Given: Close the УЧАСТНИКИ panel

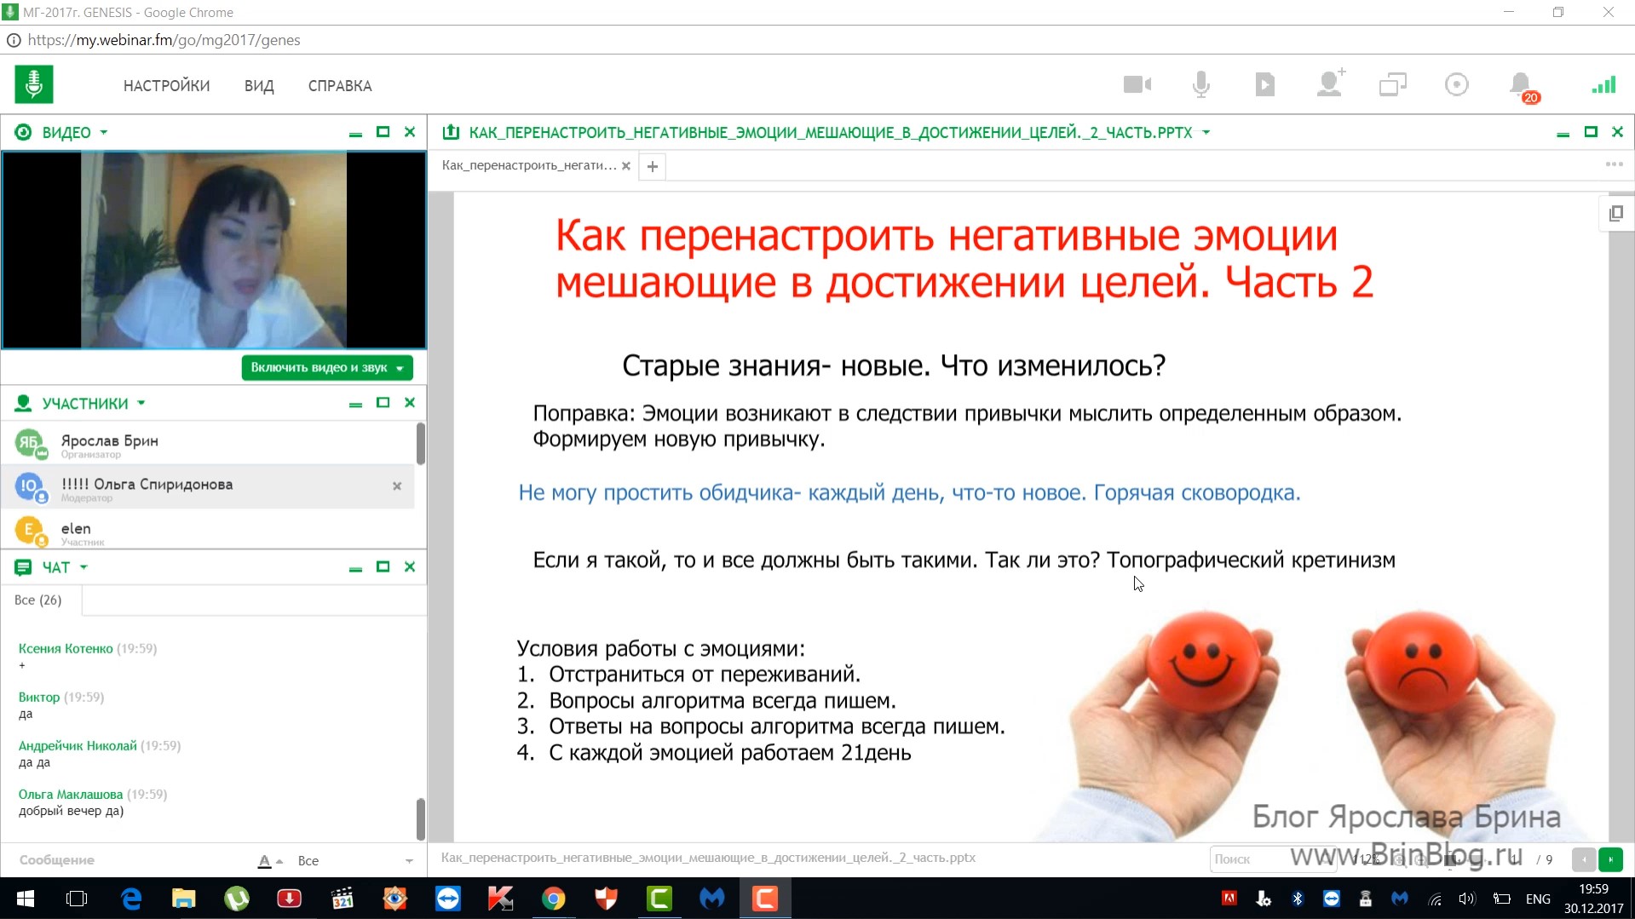Looking at the screenshot, I should coord(410,403).
